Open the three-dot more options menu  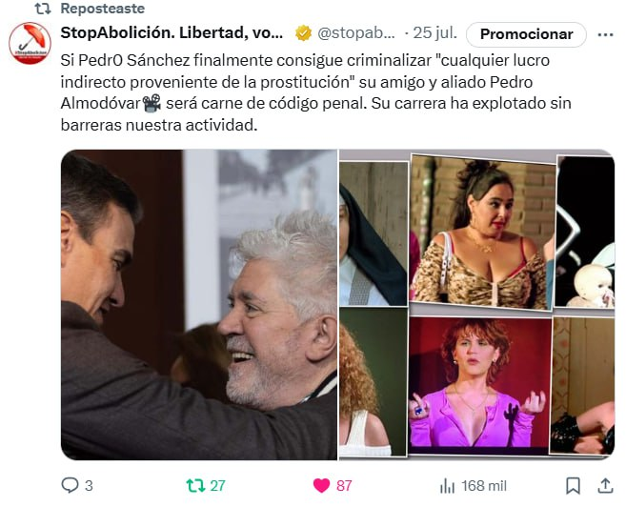point(605,34)
